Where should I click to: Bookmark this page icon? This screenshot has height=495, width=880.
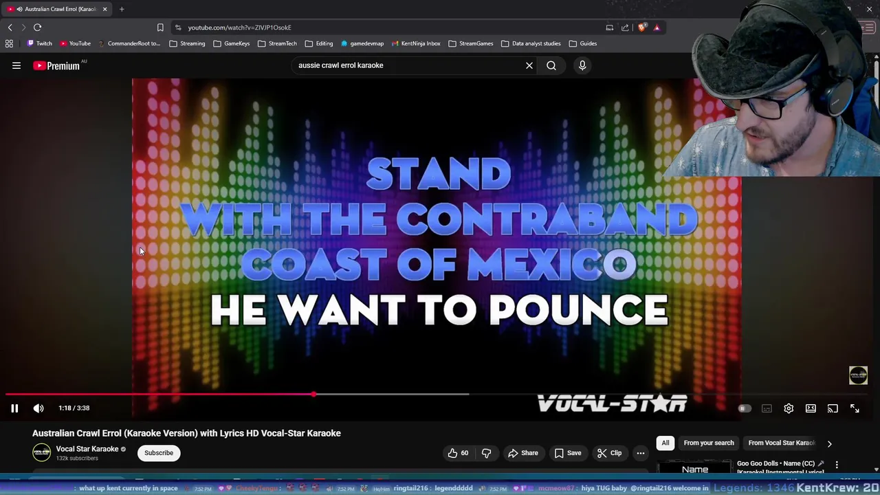(160, 27)
